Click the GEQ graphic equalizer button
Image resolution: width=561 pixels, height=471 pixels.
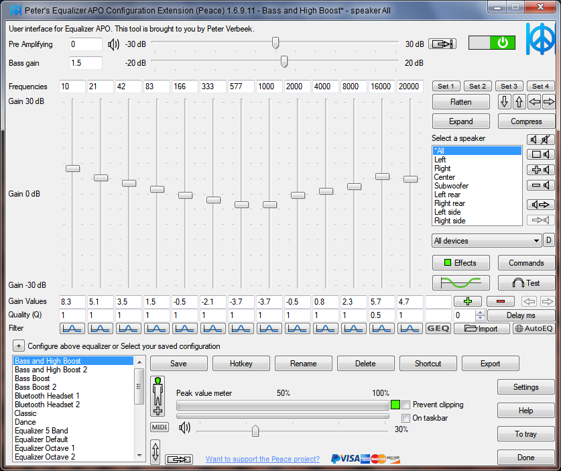(438, 329)
